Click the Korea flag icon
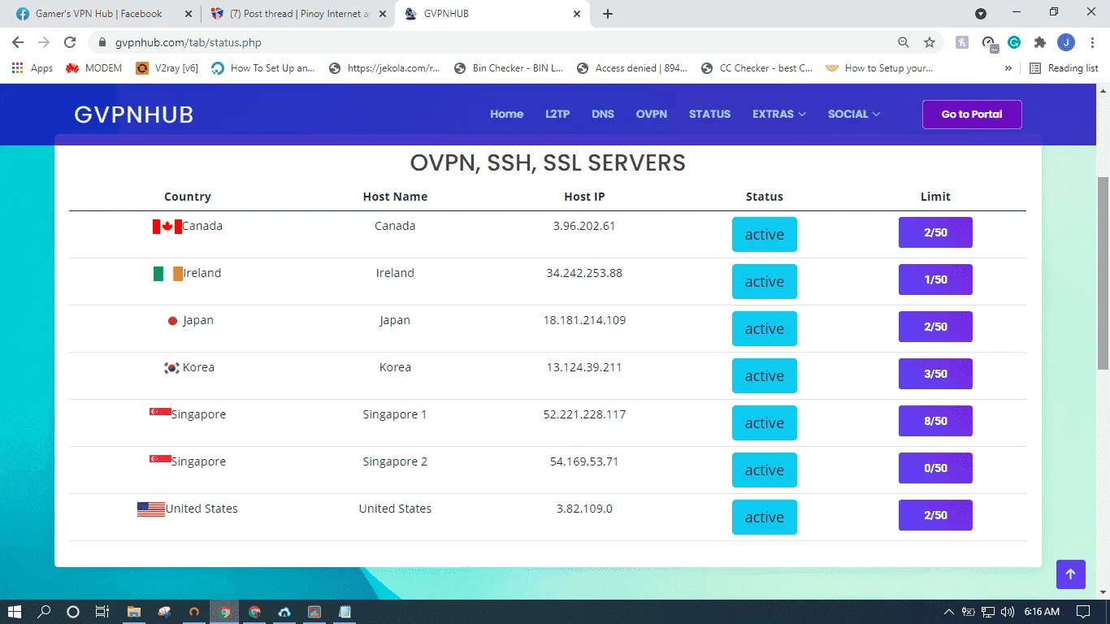 click(171, 368)
